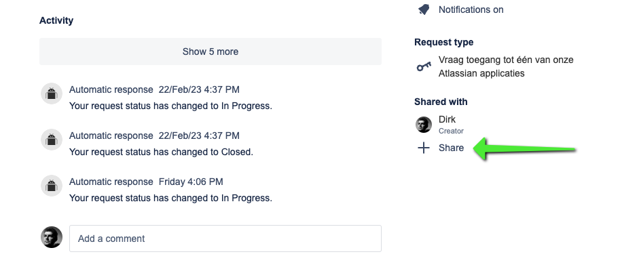Click the Share link
Screen dimensions: 639x269
point(451,148)
